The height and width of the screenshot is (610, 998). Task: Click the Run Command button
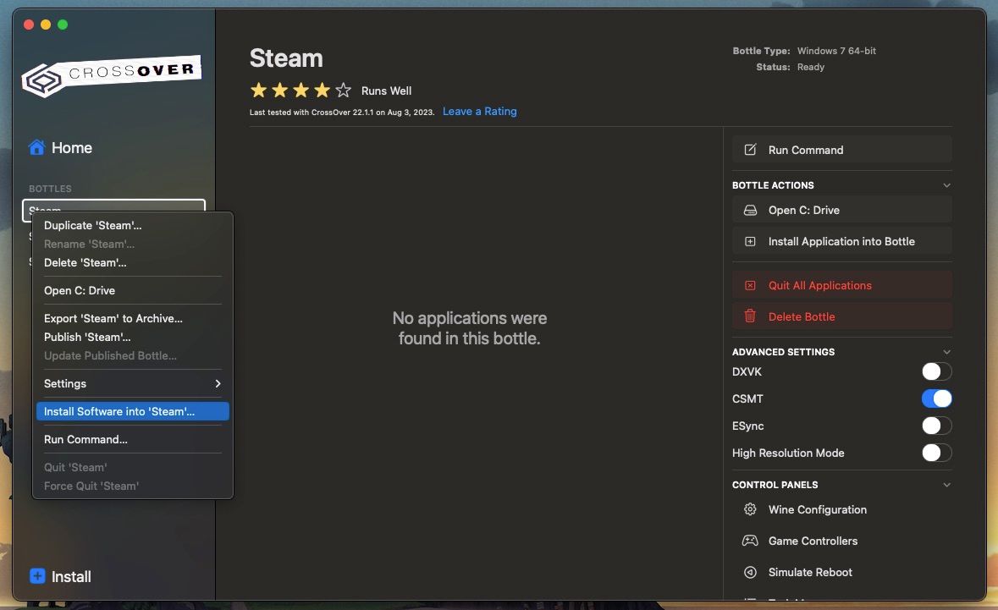coord(841,150)
